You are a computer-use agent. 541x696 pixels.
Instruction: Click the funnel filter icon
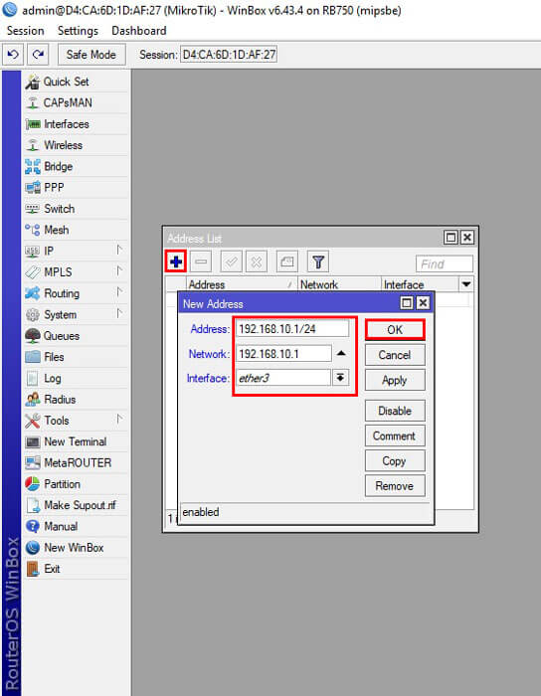click(x=318, y=261)
